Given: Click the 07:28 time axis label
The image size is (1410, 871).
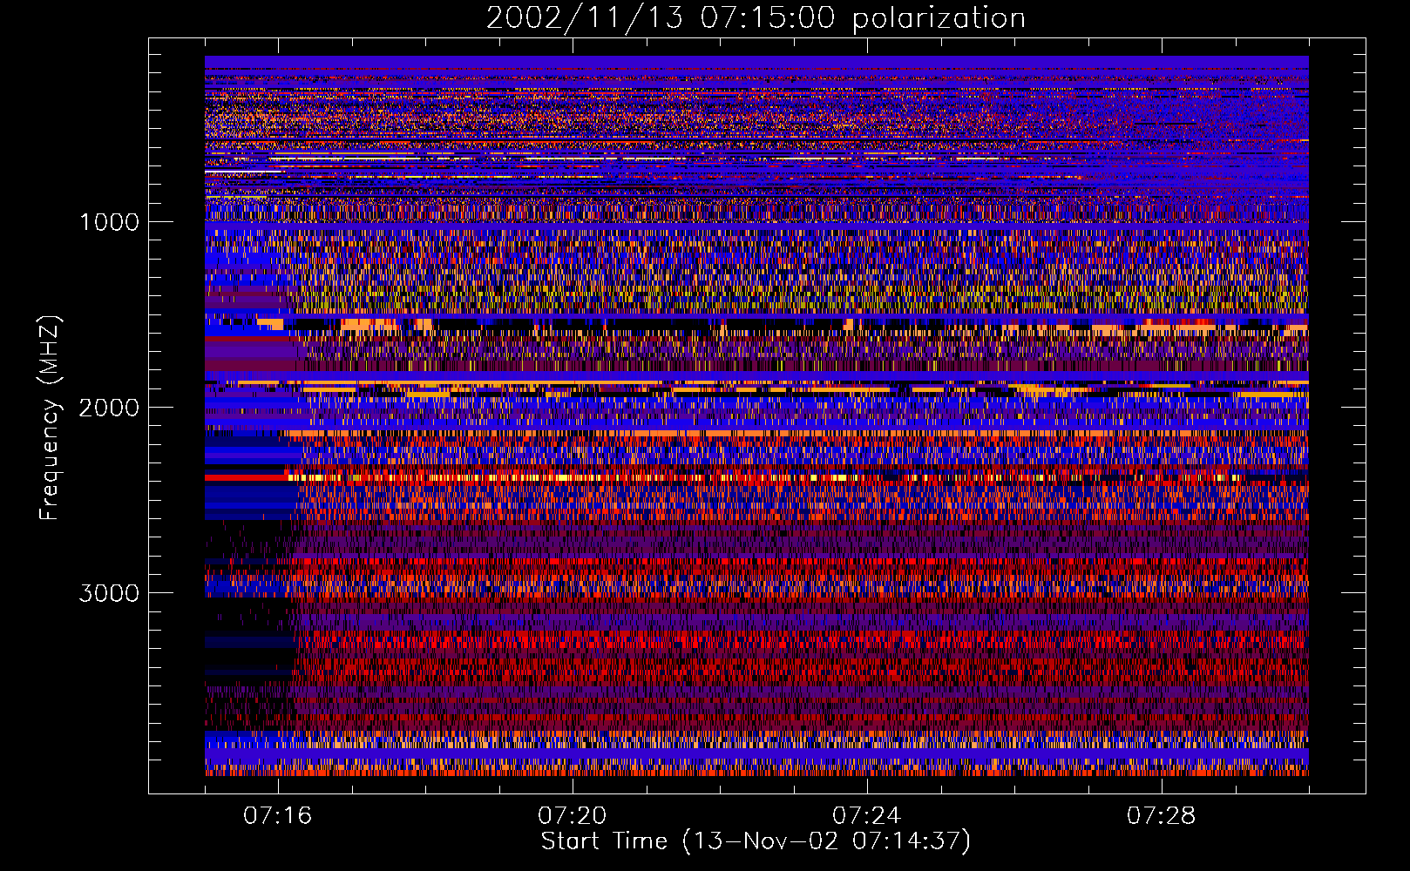Looking at the screenshot, I should coord(1162,816).
